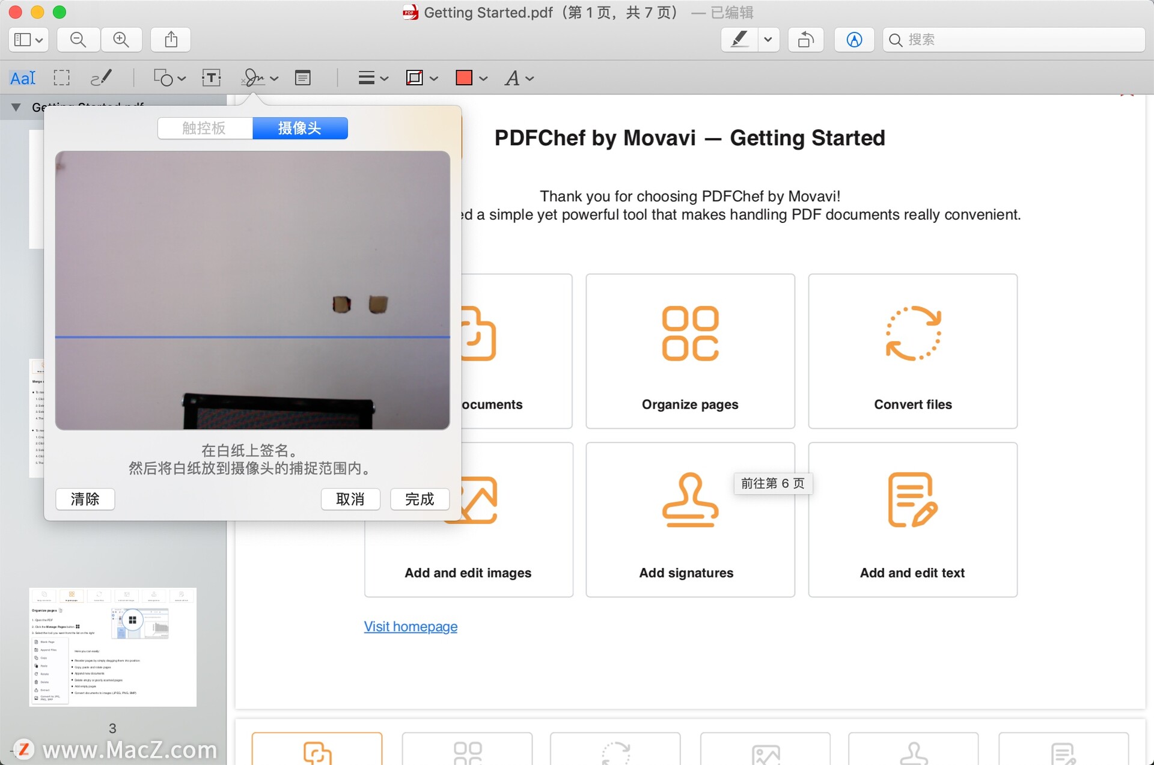
Task: Open the text style A dropdown
Action: tap(519, 78)
